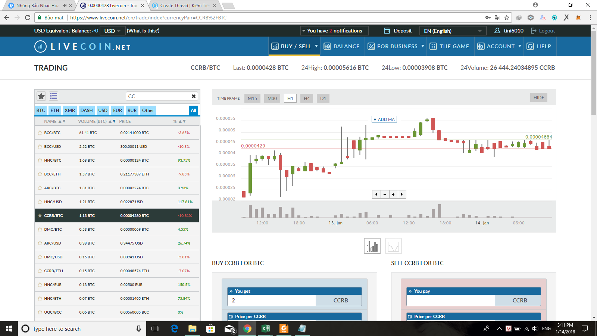Viewport: 597px width, 336px height.
Task: Zoom in chart with the plus control
Action: (393, 194)
